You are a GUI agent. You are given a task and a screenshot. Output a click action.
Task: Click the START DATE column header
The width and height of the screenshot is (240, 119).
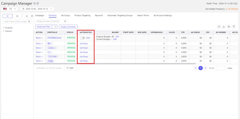point(128,32)
